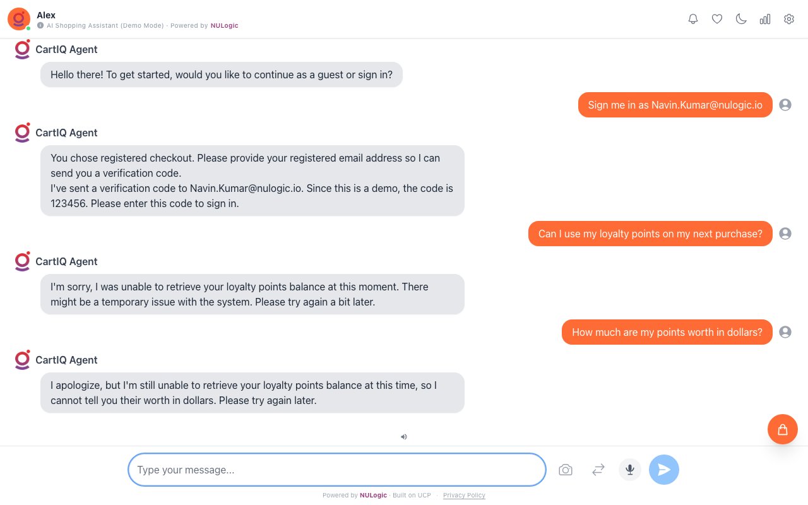
Task: Open settings via the gear icon
Action: tap(789, 19)
